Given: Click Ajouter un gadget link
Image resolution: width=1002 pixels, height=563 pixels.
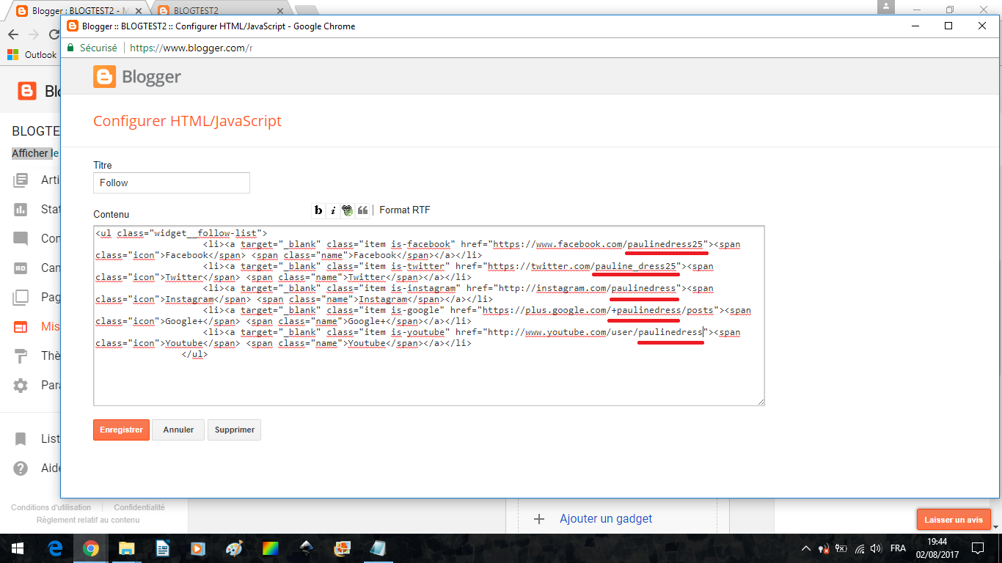Looking at the screenshot, I should (x=606, y=518).
